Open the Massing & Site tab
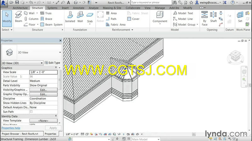This screenshot has width=252, height=141. 112,8
